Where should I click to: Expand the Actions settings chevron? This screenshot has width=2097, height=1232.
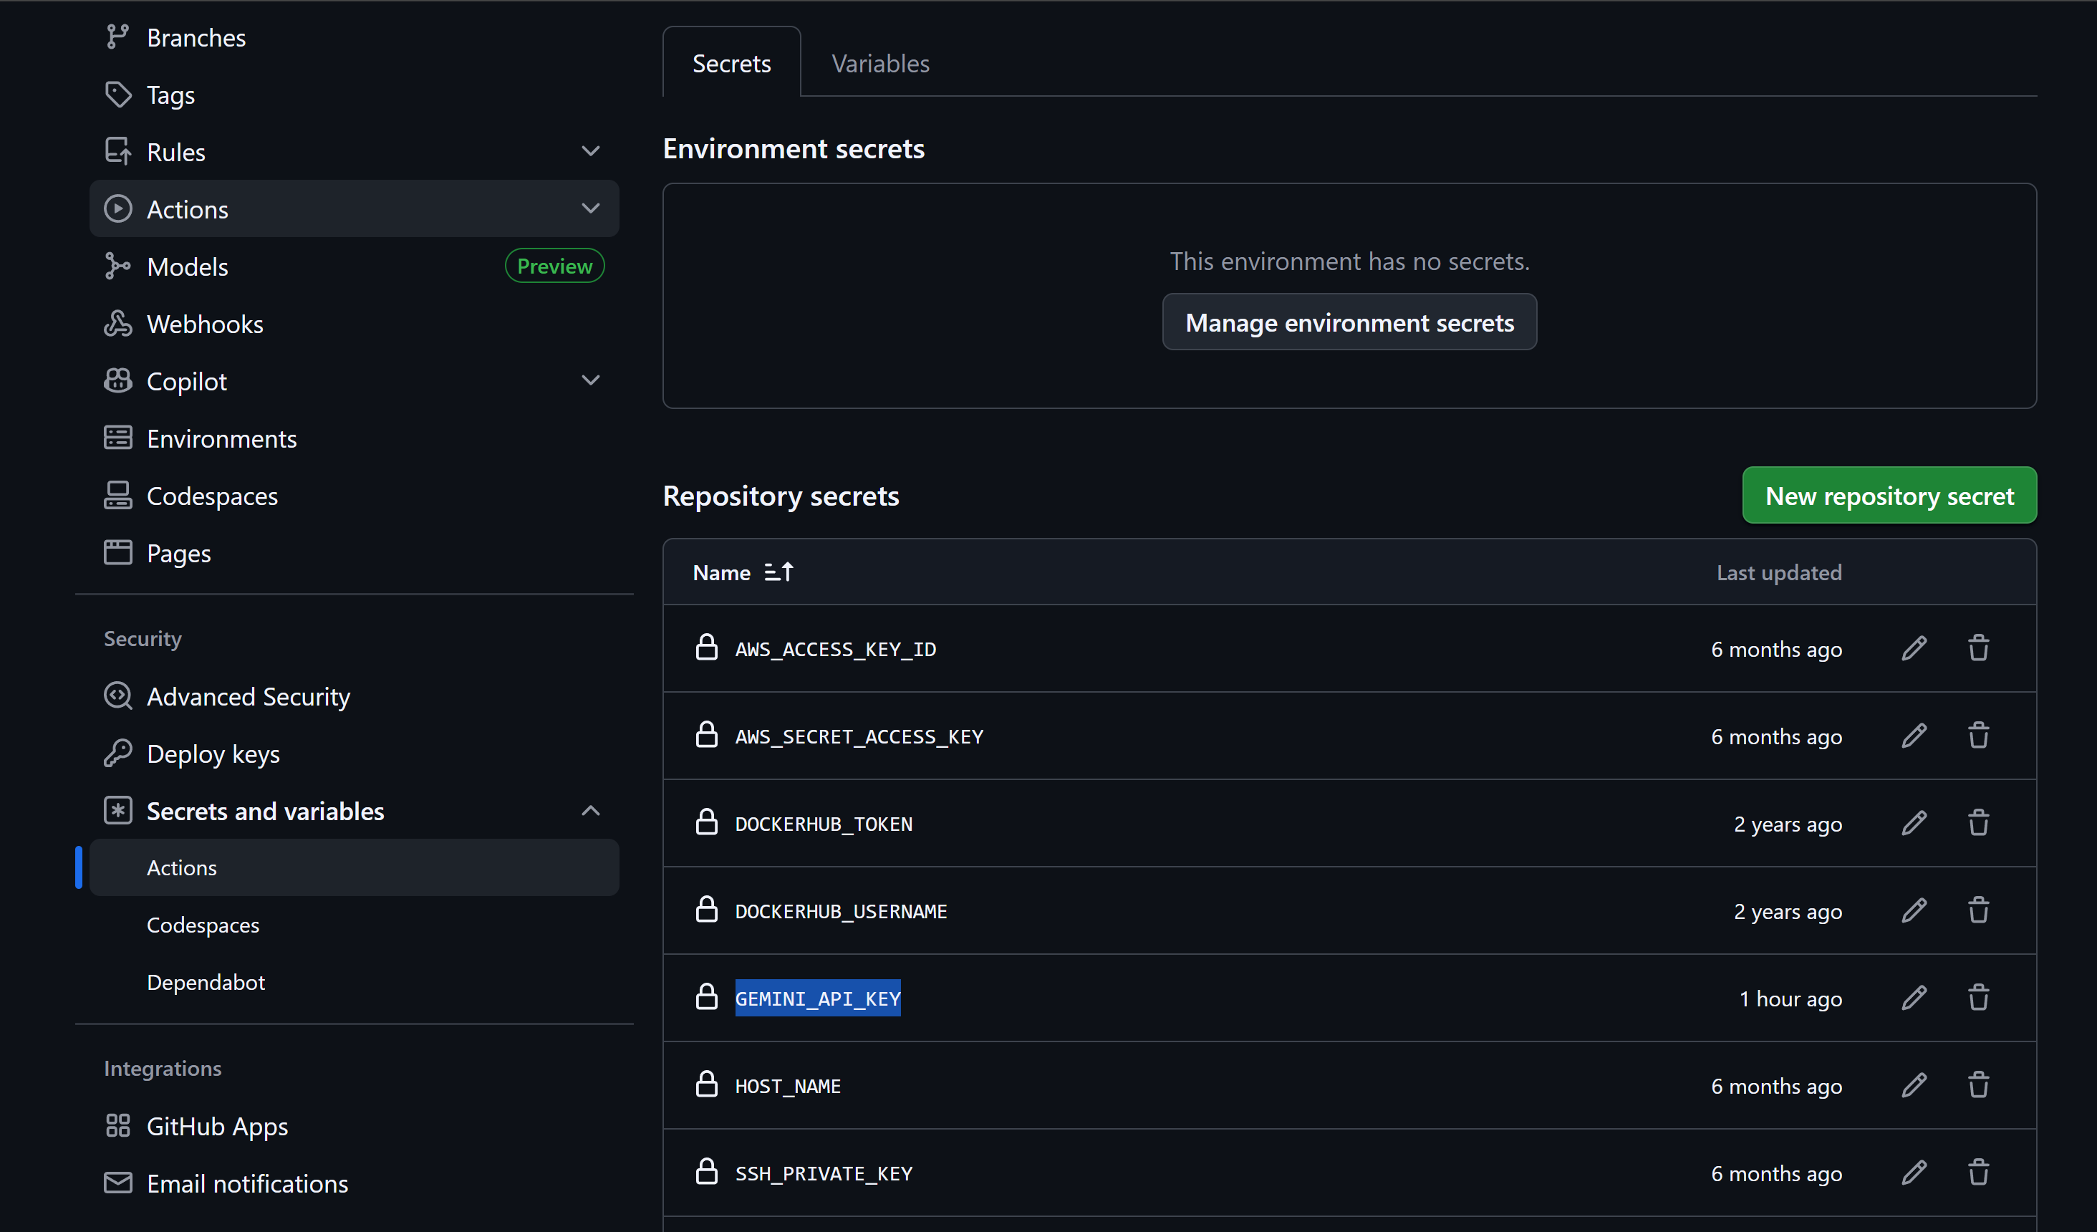[x=591, y=209]
